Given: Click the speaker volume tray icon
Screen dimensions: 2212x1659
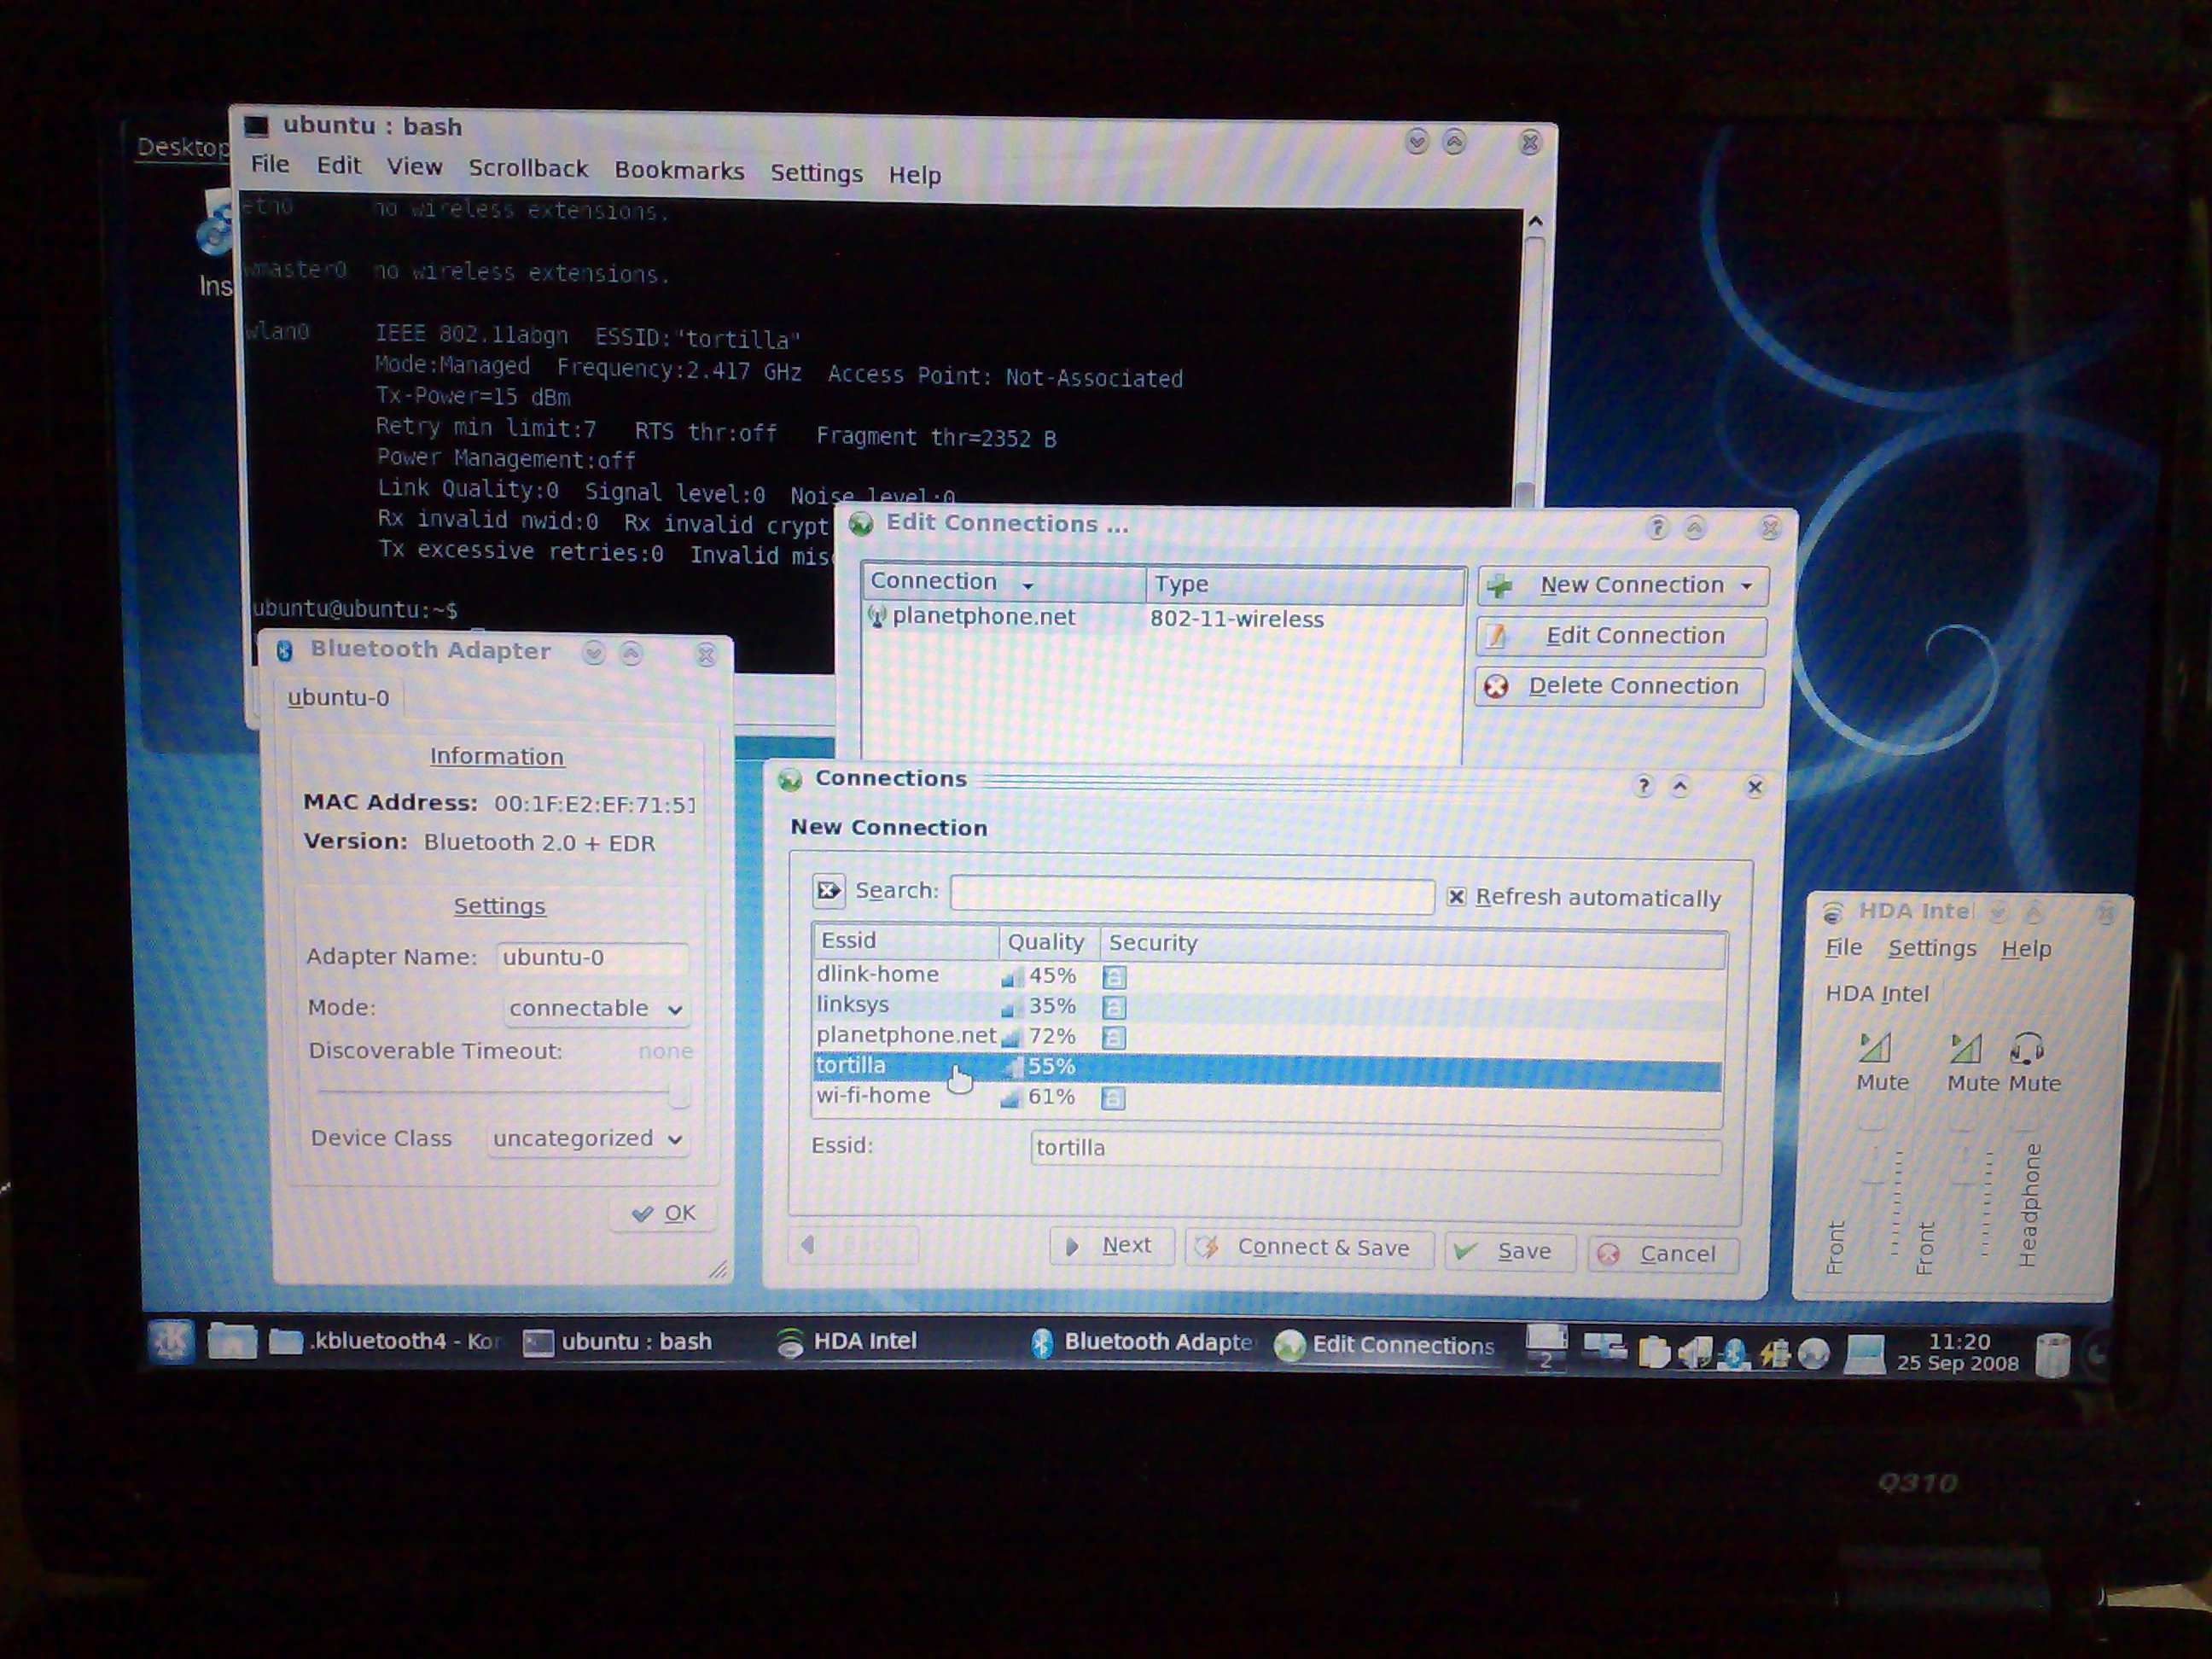Looking at the screenshot, I should [x=1694, y=1353].
